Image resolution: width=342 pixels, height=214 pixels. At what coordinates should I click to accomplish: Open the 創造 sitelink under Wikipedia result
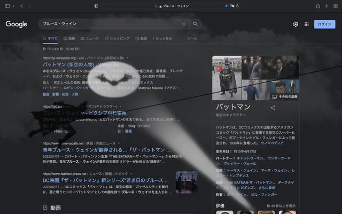(46, 94)
